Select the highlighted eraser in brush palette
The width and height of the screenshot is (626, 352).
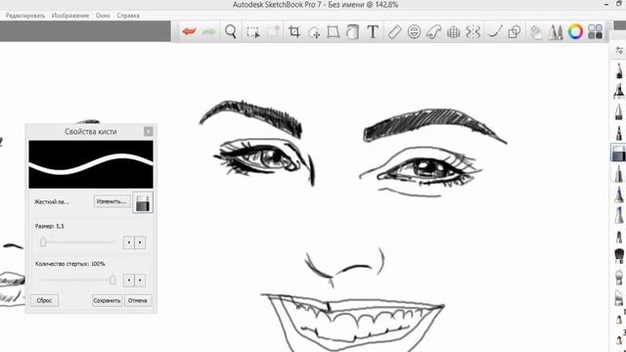618,153
